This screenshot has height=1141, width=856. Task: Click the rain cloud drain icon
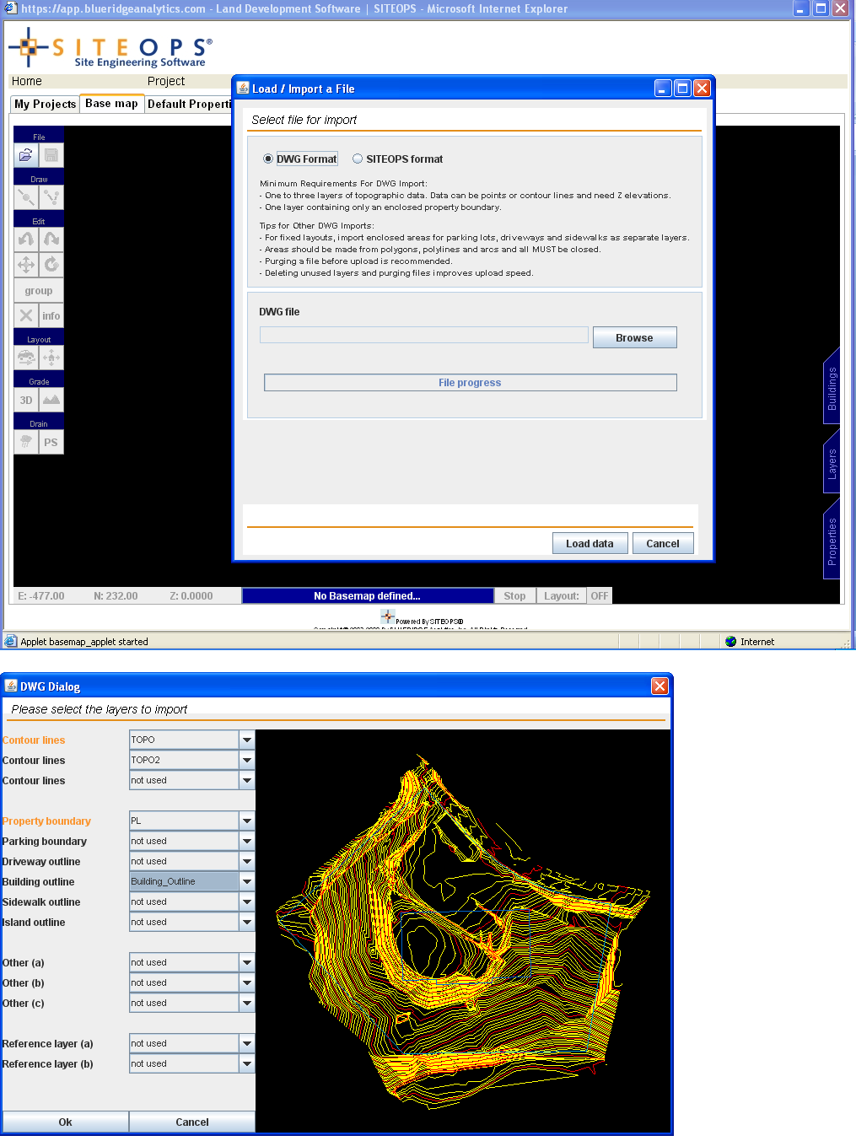26,442
